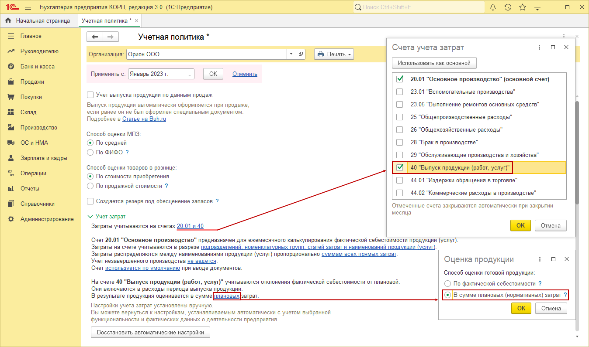The width and height of the screenshot is (589, 347).
Task: Open the organization card button next to Орион ООО
Action: point(300,54)
